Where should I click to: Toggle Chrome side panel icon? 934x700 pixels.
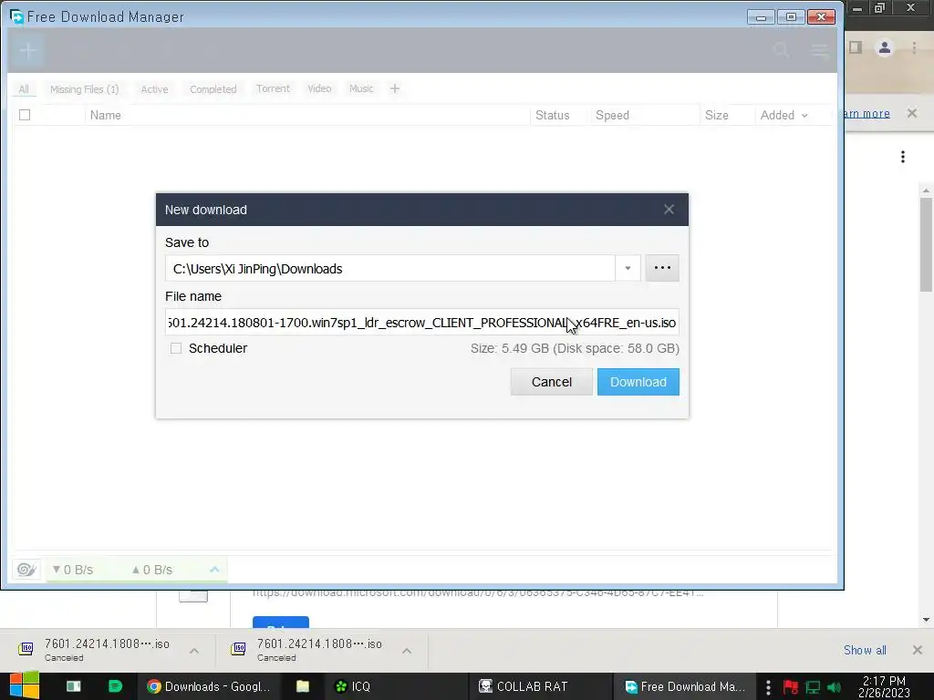(856, 47)
